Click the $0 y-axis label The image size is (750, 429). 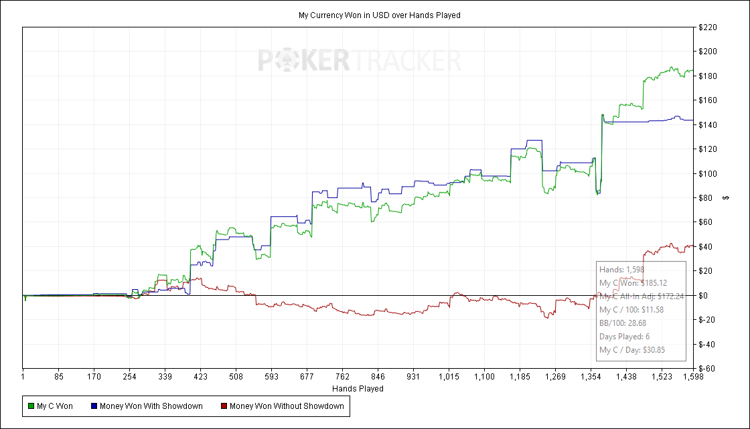(703, 296)
